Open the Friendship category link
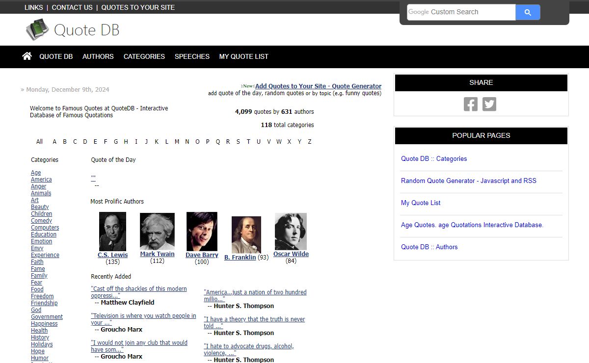 [44, 303]
